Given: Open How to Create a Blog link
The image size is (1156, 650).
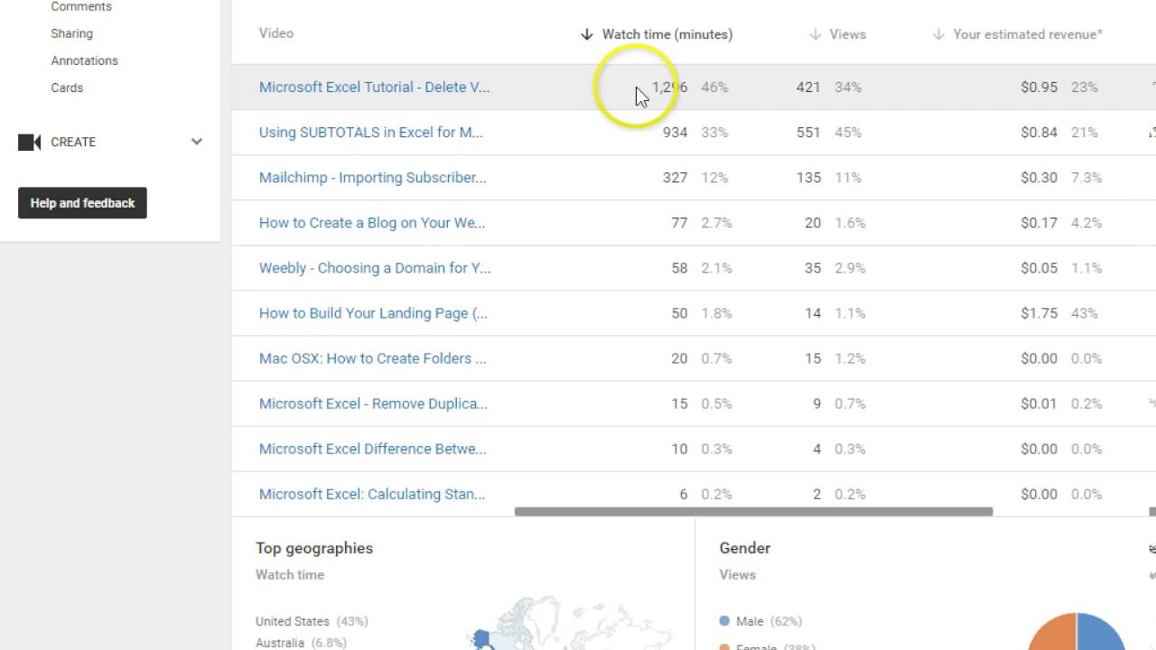Looking at the screenshot, I should point(372,223).
